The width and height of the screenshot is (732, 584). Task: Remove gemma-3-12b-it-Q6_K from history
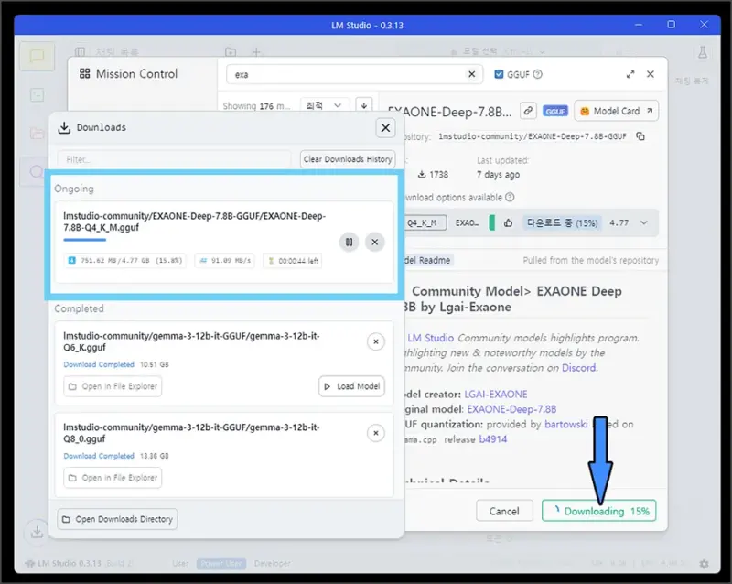click(376, 341)
